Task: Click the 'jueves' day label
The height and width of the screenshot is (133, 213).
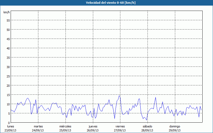Action: pyautogui.click(x=93, y=126)
